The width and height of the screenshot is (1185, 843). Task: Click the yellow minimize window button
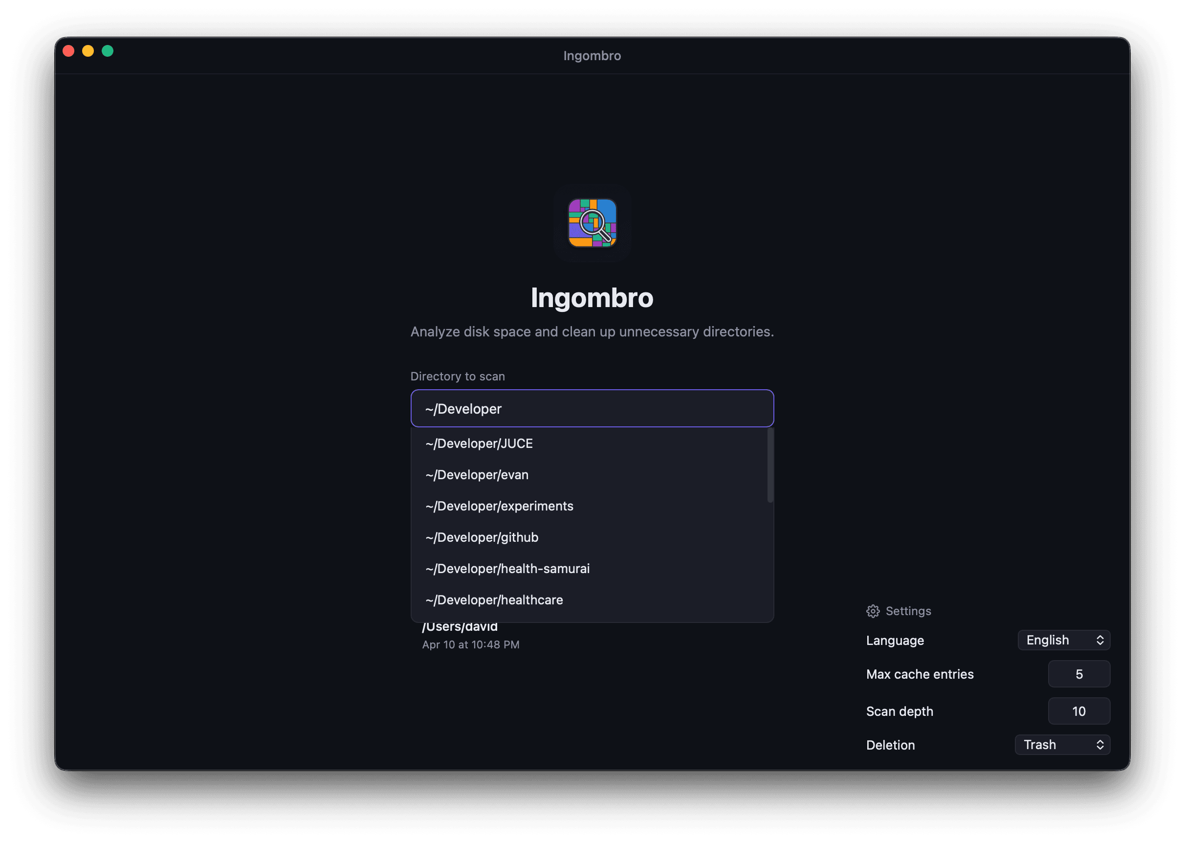[88, 51]
